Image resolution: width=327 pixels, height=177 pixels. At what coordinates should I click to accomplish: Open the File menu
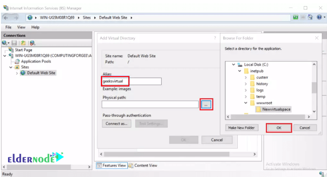[8, 27]
